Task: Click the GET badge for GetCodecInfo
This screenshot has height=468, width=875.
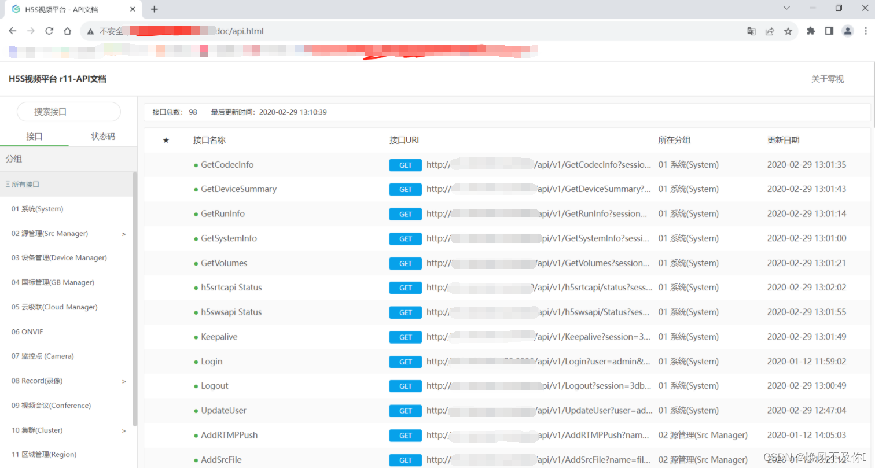Action: pos(406,165)
